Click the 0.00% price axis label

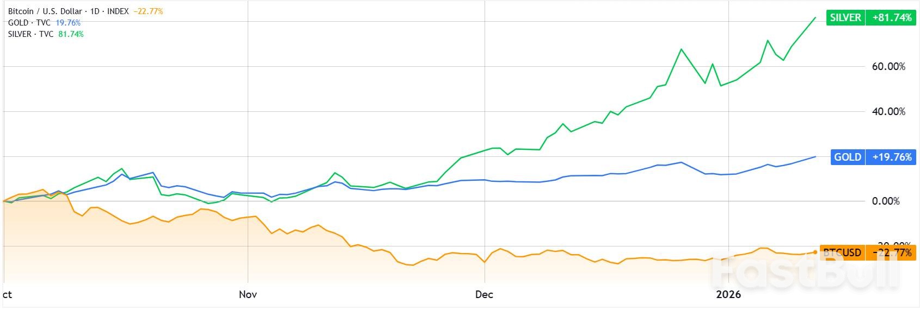(x=886, y=201)
